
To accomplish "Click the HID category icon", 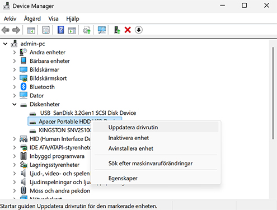I will 24,139.
